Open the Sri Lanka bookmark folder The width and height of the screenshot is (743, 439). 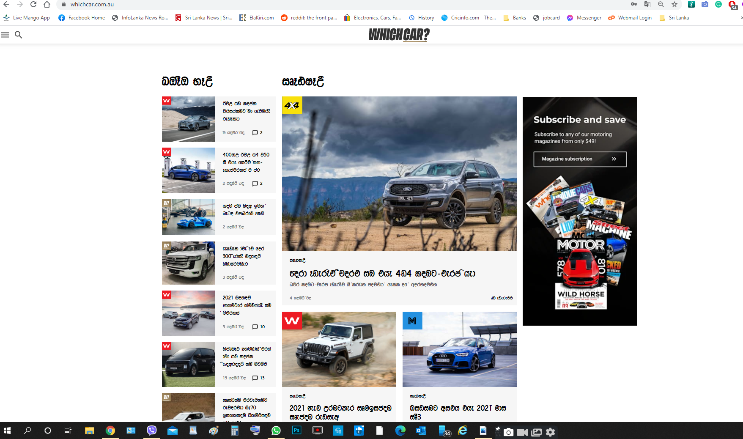(674, 18)
